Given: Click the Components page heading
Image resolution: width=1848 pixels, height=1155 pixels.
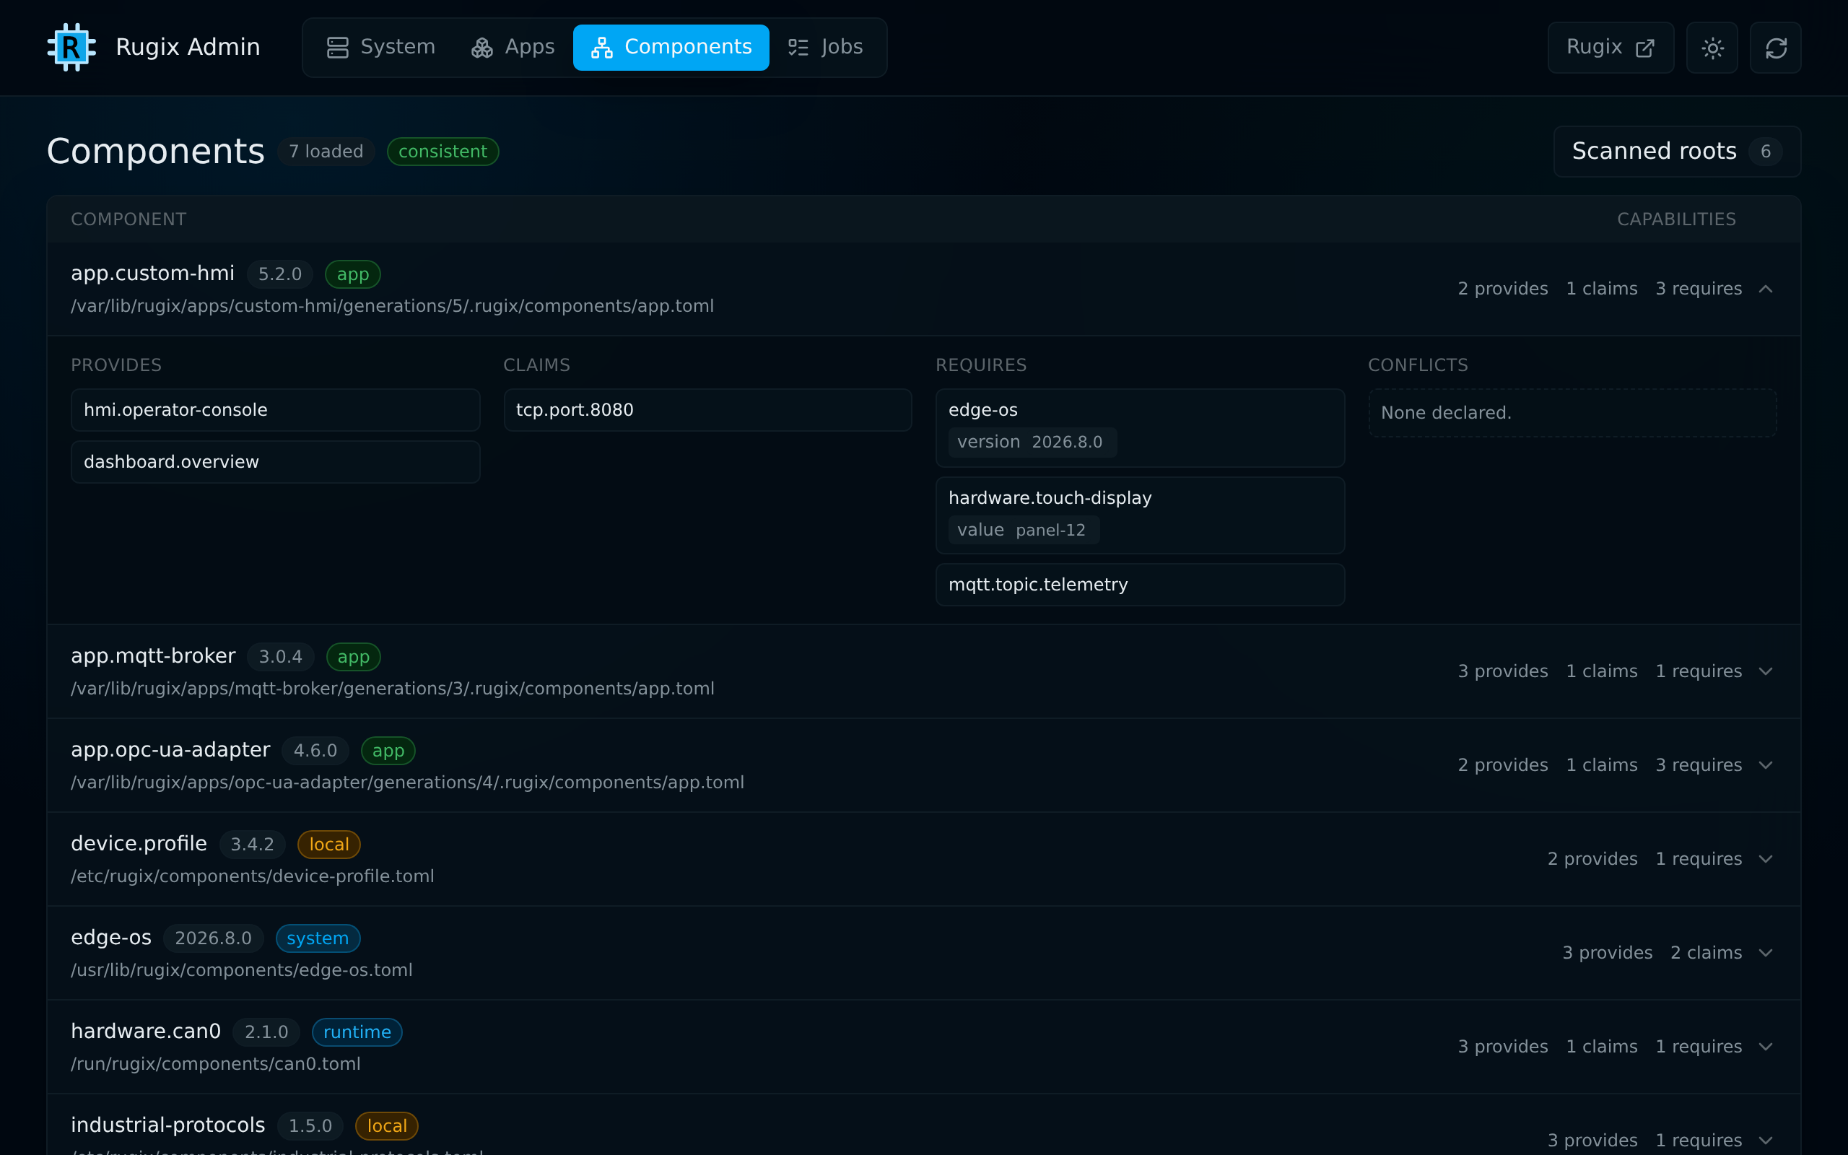Looking at the screenshot, I should 156,152.
